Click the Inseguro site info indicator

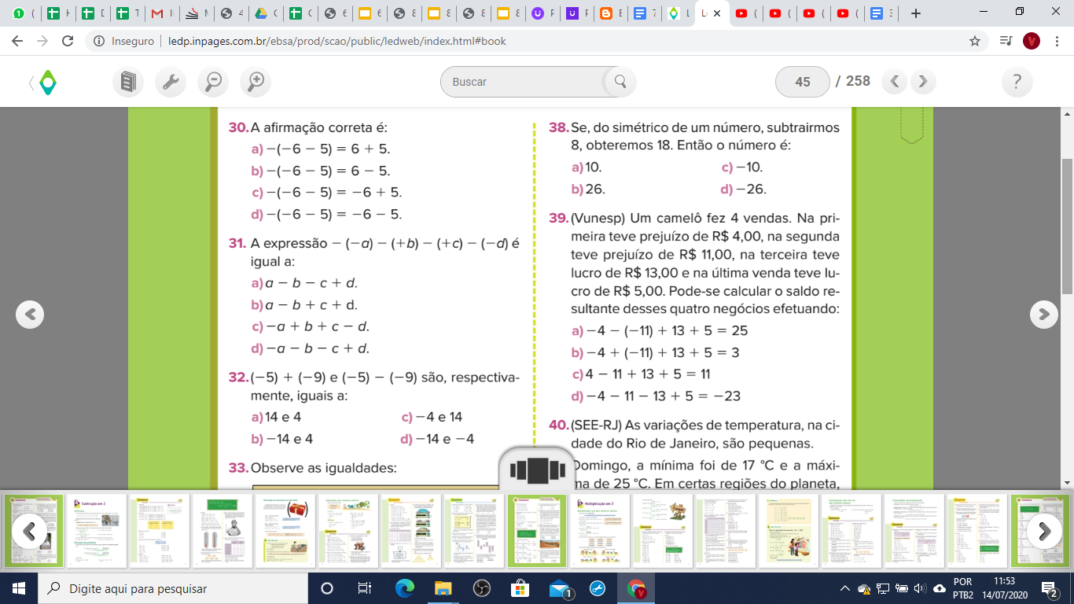123,41
